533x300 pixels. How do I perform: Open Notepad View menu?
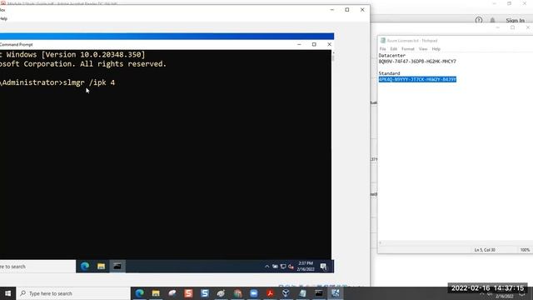pyautogui.click(x=423, y=49)
